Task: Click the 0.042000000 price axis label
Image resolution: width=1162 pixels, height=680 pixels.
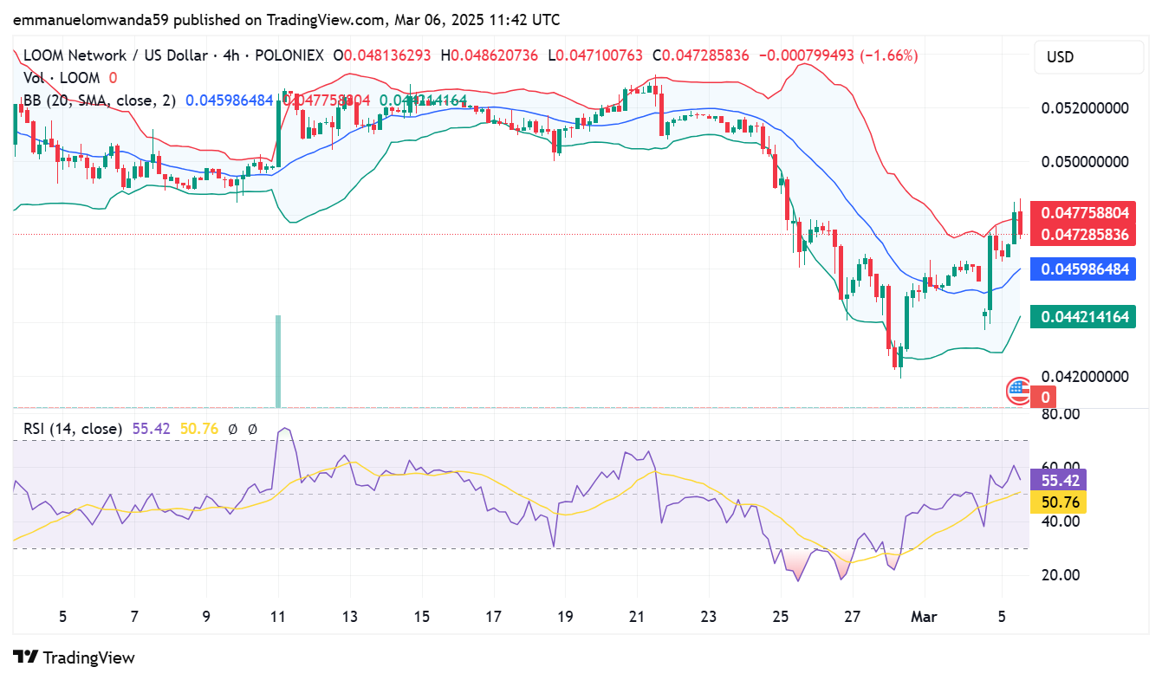Action: click(1085, 377)
